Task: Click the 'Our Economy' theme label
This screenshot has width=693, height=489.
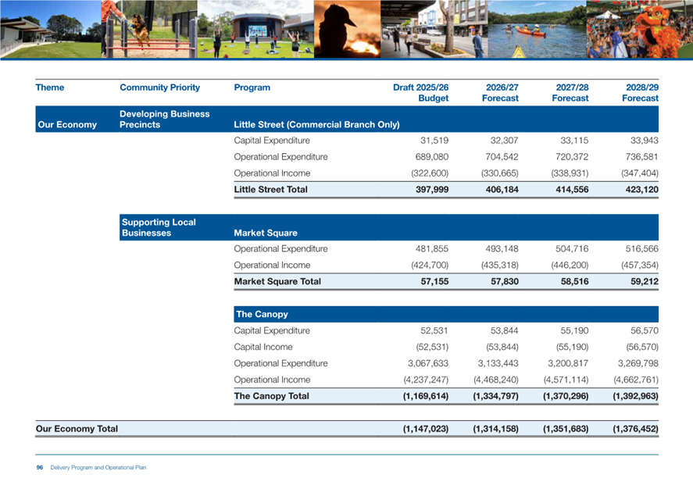Action: [67, 124]
